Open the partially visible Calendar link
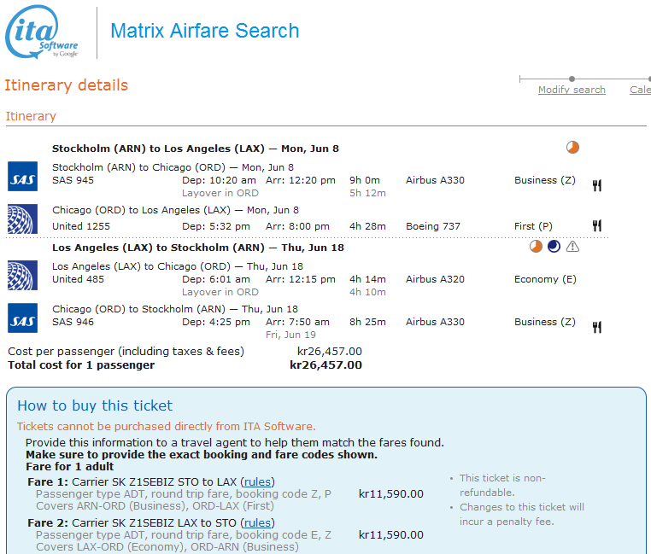Image resolution: width=651 pixels, height=554 pixels. 640,90
